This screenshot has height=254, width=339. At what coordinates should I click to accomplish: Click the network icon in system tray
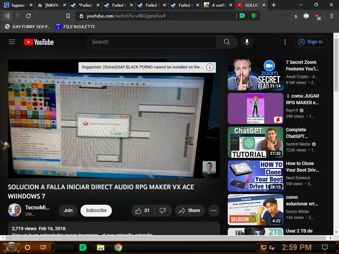click(x=264, y=247)
